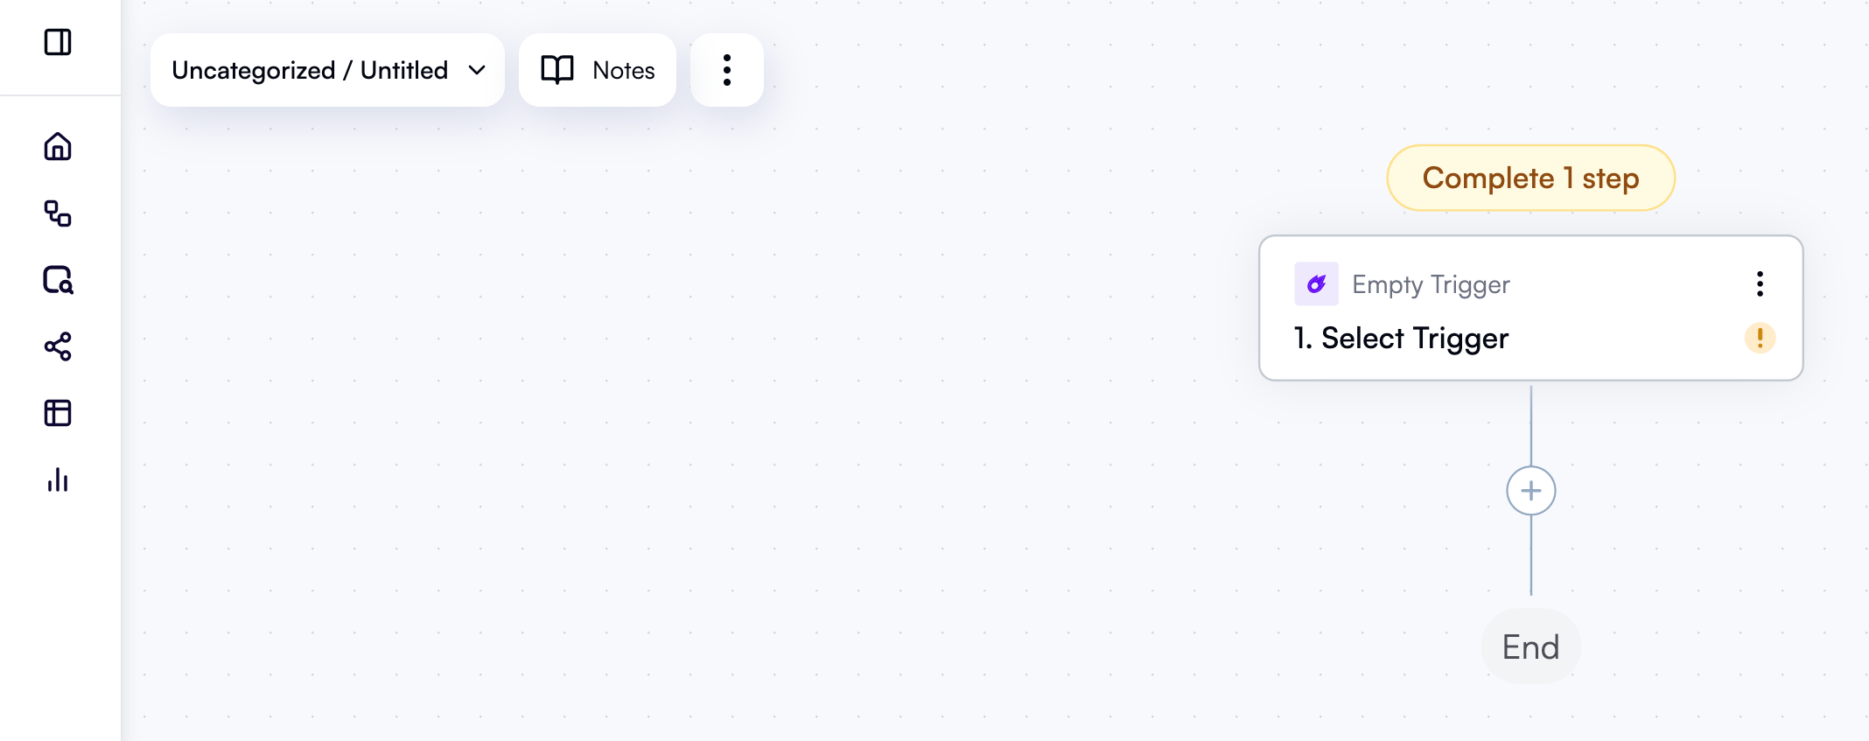Open the analytics chart icon in sidebar
Image resolution: width=1869 pixels, height=741 pixels.
[57, 480]
